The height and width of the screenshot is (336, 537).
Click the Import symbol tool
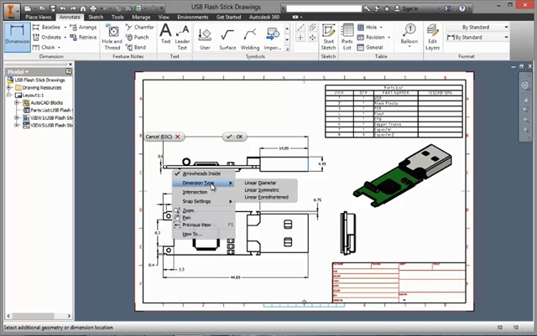[273, 39]
